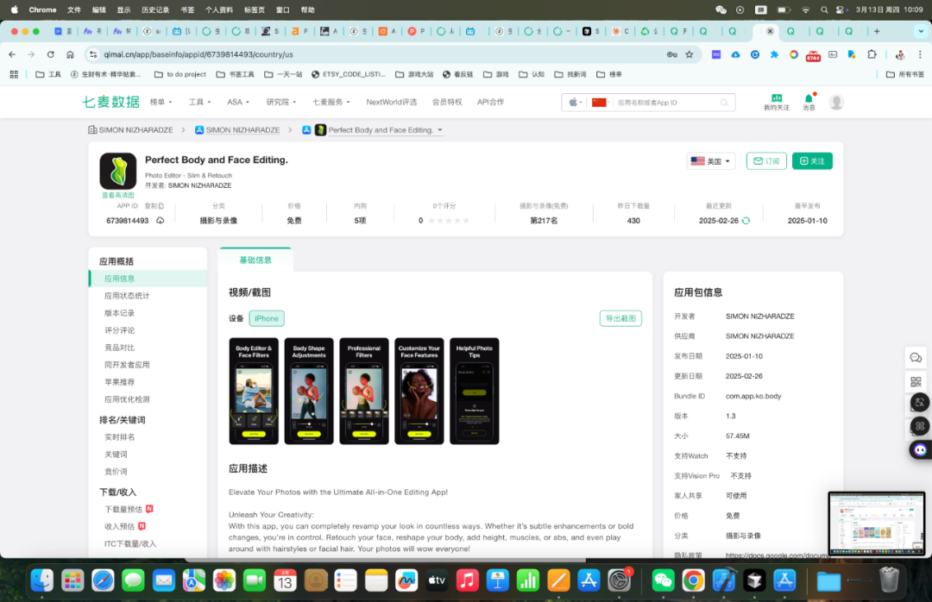Open API合作 in the top navigation

(x=490, y=103)
